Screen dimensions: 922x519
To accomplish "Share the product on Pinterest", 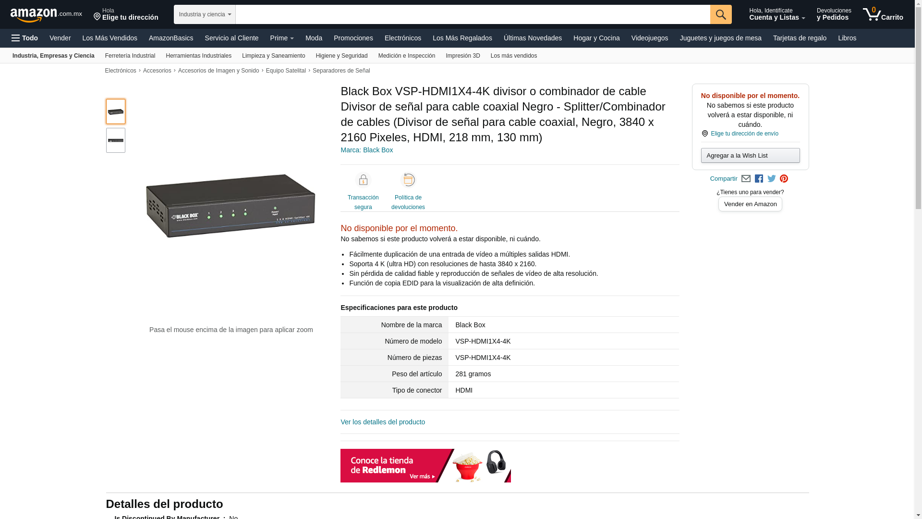I will coord(784,179).
